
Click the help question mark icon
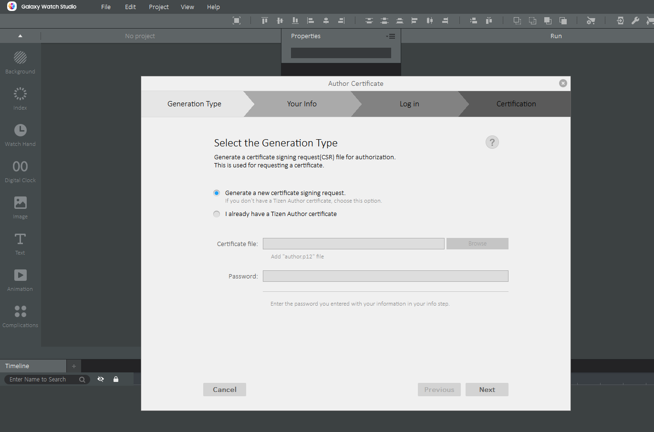492,142
